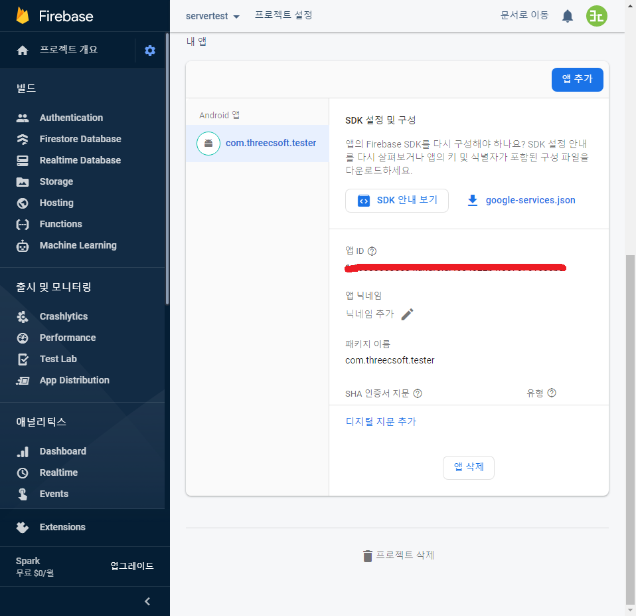This screenshot has width=636, height=616.
Task: Click the Authentication people icon
Action: [23, 118]
